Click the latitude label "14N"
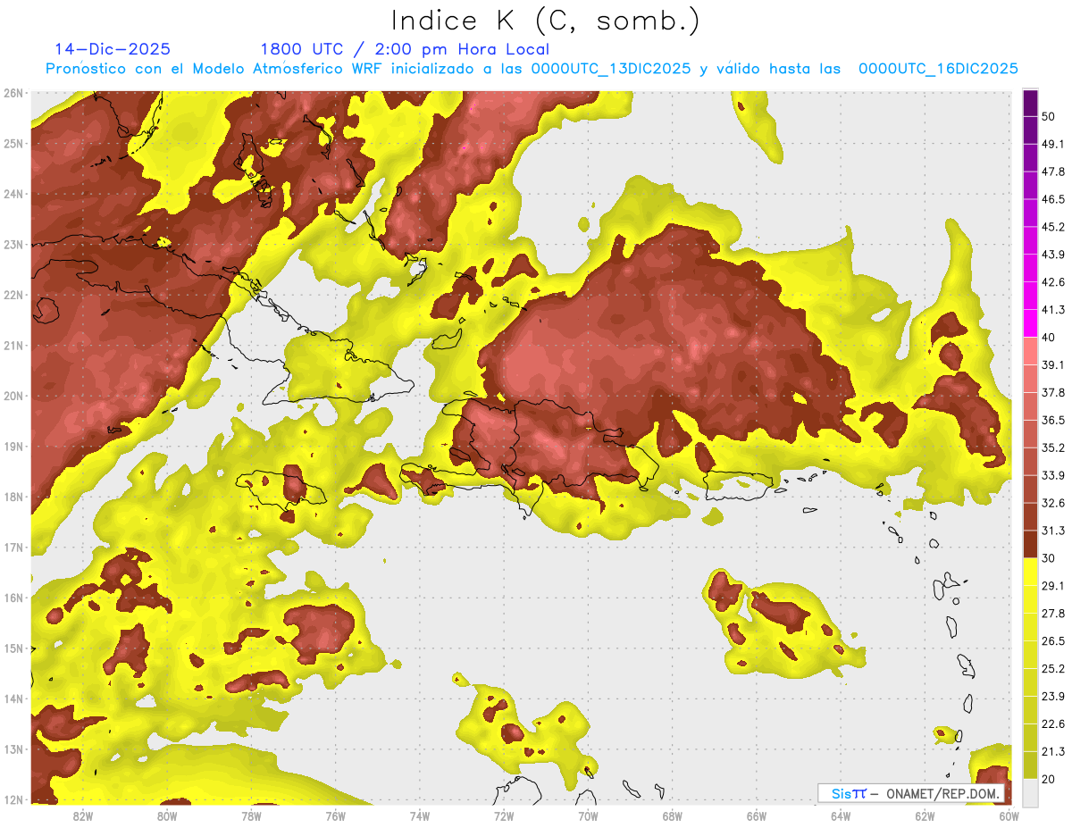This screenshot has width=1072, height=828. [13, 698]
